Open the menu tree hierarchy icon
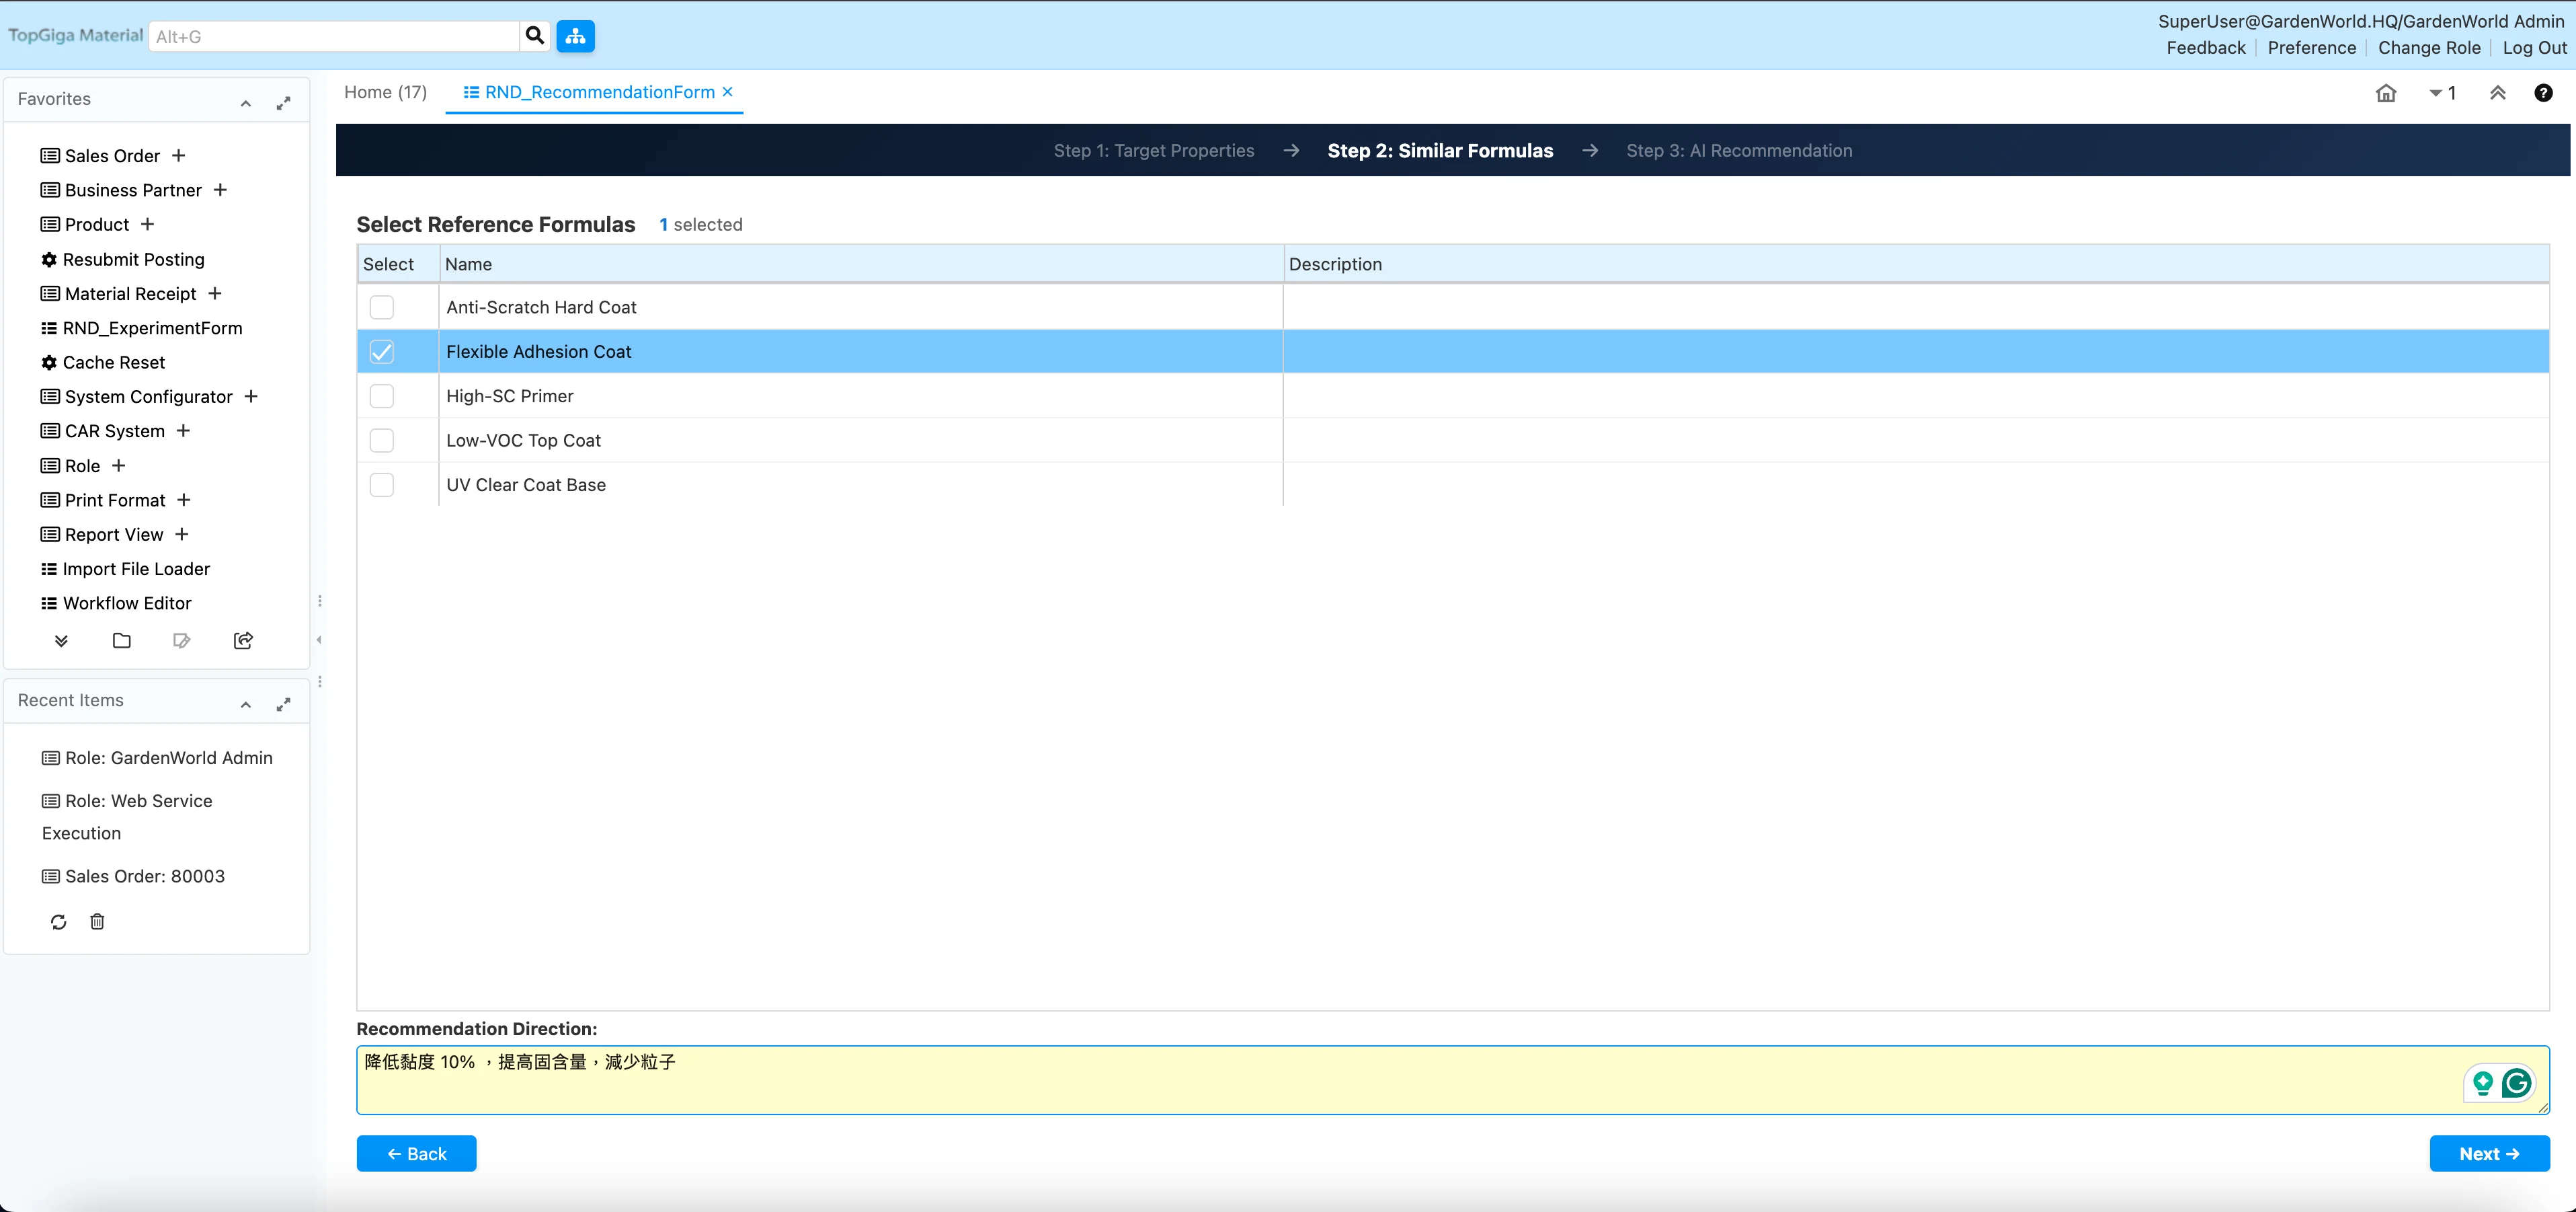The image size is (2576, 1212). [575, 36]
